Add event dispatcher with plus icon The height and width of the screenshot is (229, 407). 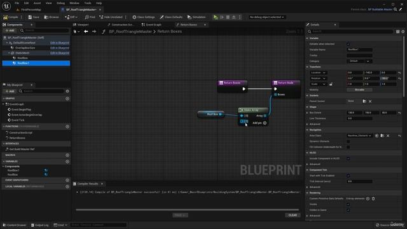tap(67, 180)
